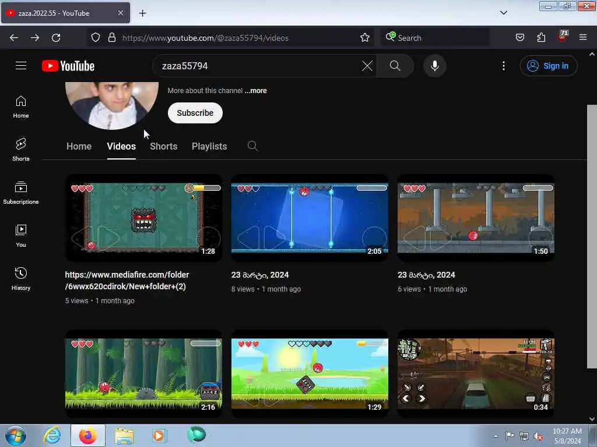This screenshot has width=597, height=447.
Task: Play the 2:16 forest level video thumbnail
Action: coord(143,374)
